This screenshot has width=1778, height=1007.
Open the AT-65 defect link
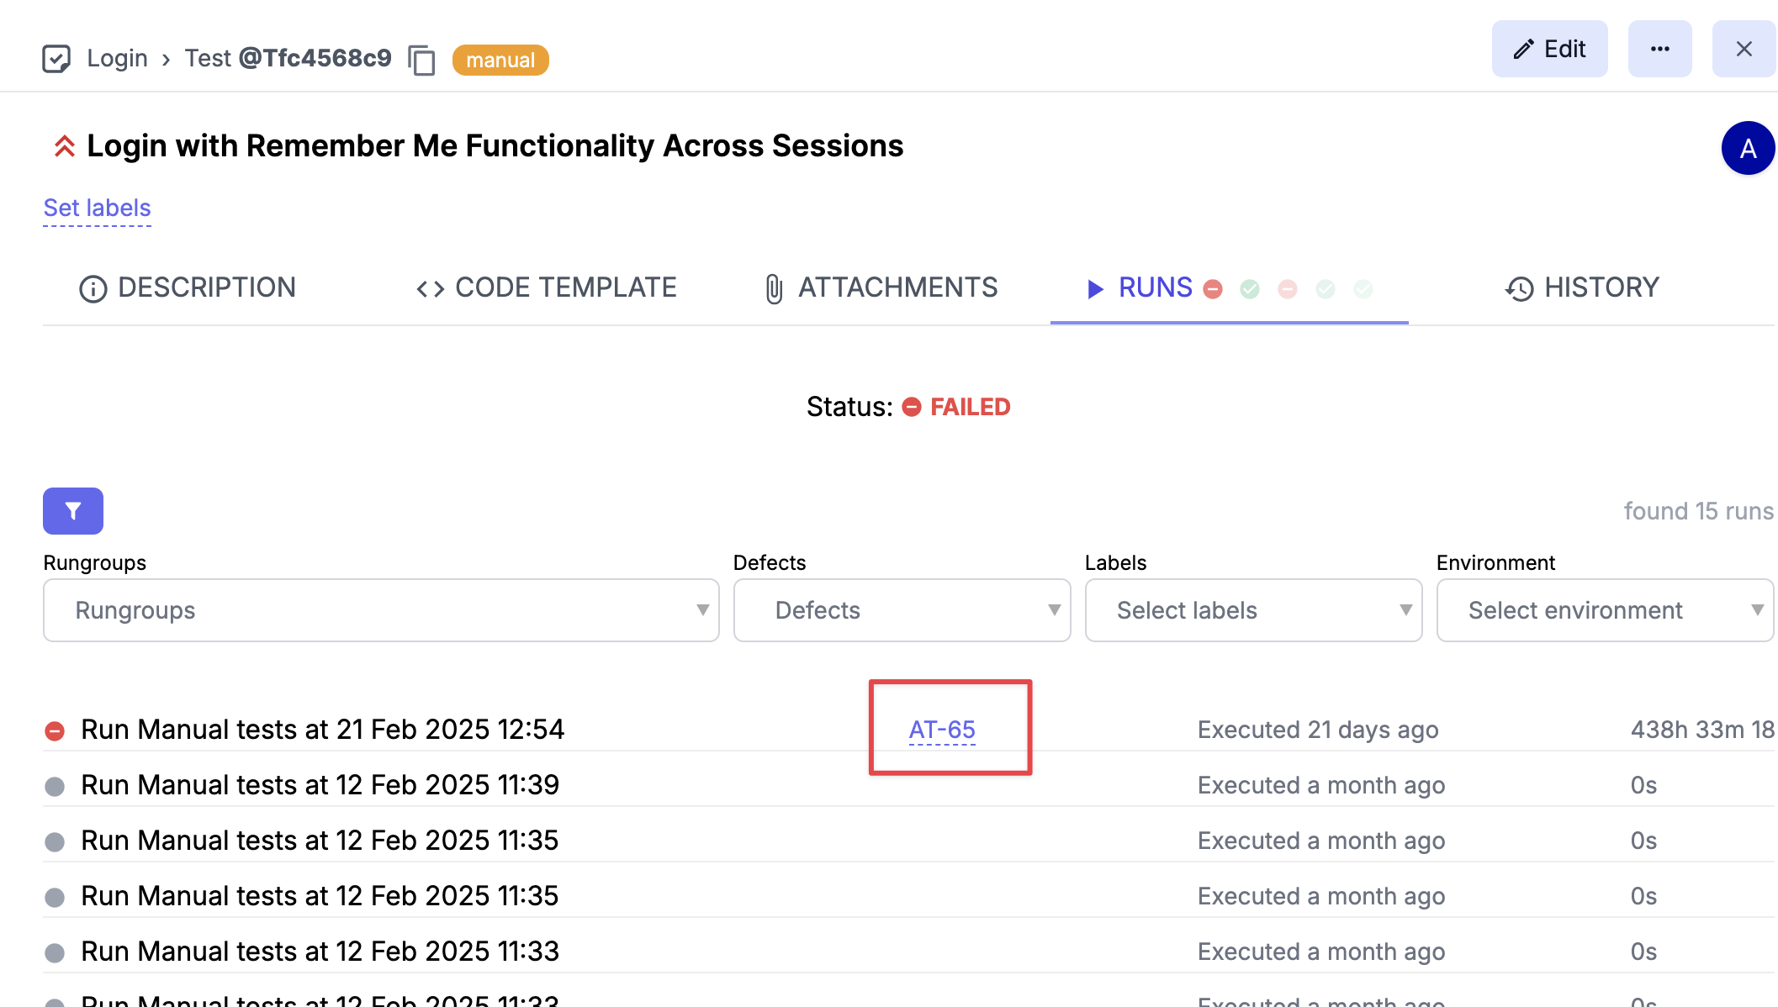[x=942, y=730]
